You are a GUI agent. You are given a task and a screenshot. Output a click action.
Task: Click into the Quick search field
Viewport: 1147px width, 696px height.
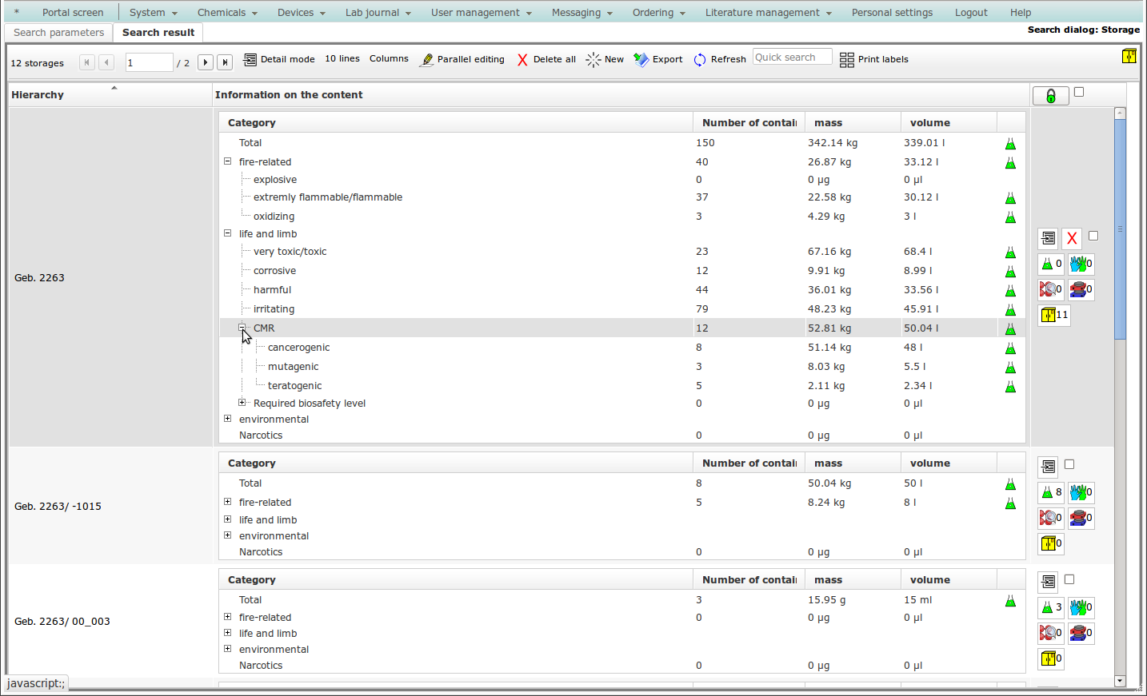pyautogui.click(x=791, y=58)
